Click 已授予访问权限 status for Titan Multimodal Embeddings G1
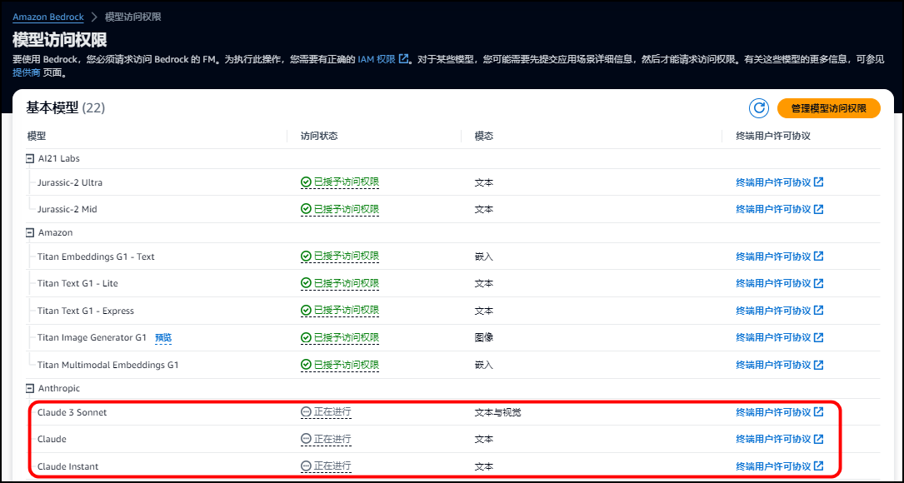Screen dimensions: 904x483 340,365
